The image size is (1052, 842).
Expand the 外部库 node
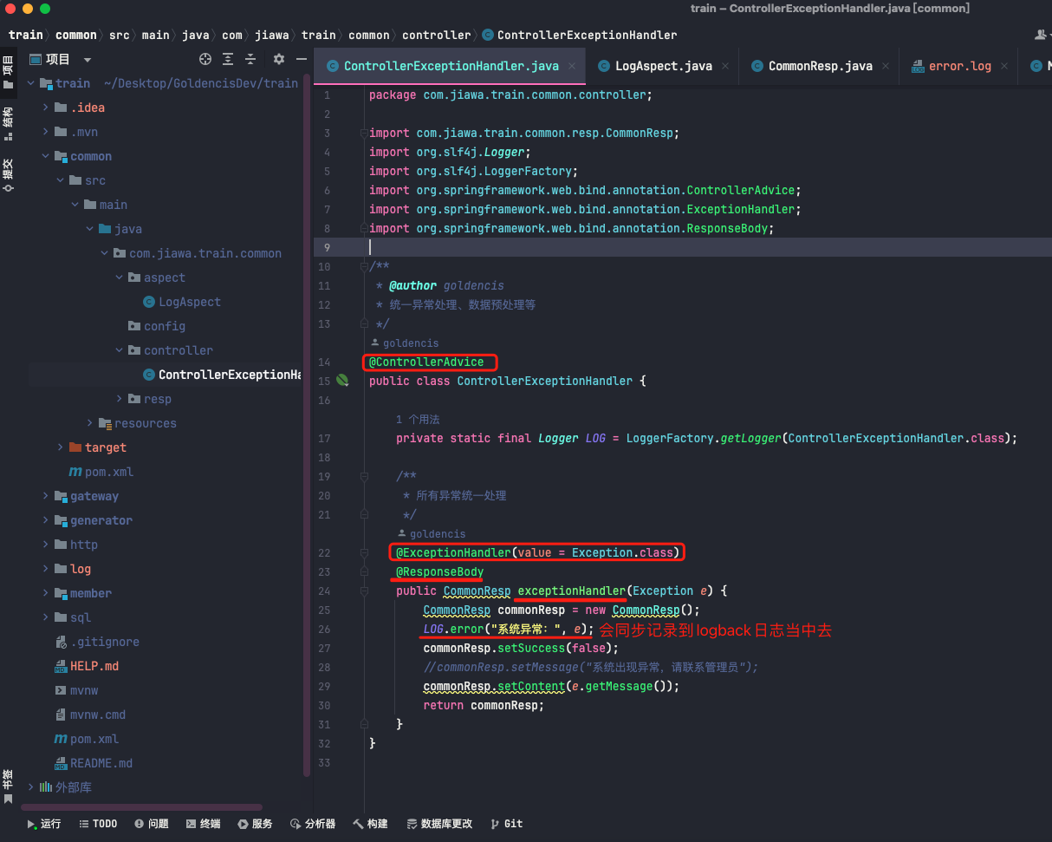pyautogui.click(x=32, y=787)
